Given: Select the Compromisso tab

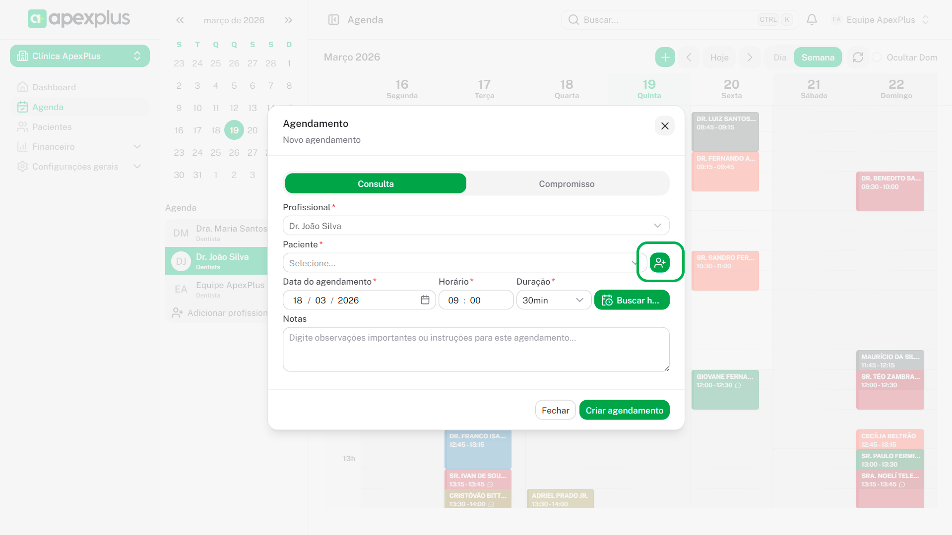Looking at the screenshot, I should (x=567, y=183).
